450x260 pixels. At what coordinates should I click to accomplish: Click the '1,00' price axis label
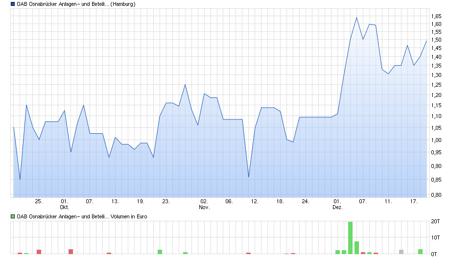click(x=436, y=140)
